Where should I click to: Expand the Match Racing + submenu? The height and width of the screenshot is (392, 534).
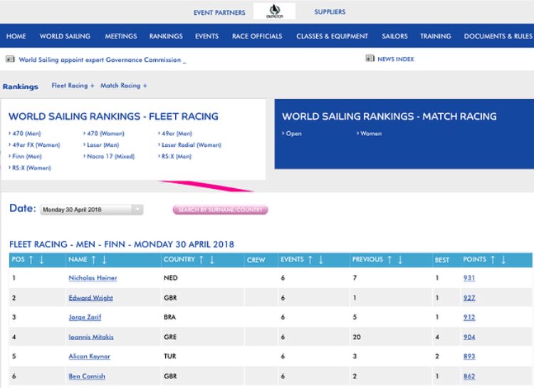pyautogui.click(x=124, y=86)
